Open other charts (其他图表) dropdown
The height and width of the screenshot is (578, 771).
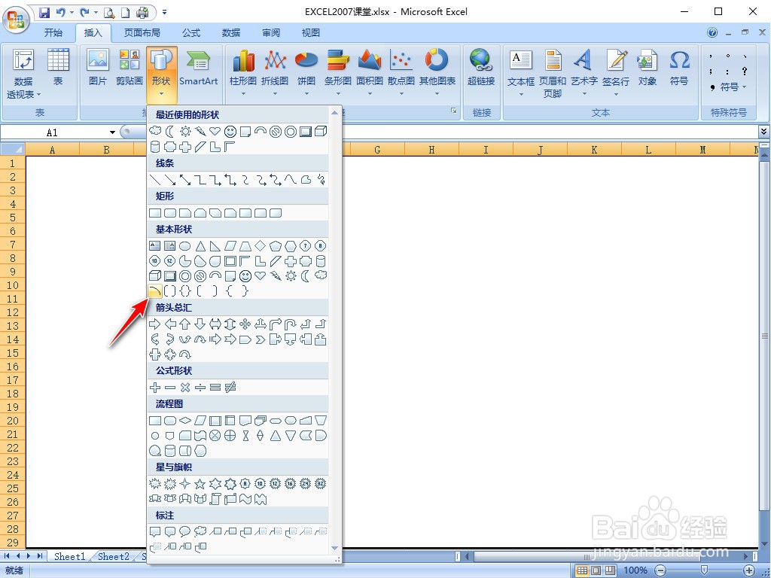point(437,93)
